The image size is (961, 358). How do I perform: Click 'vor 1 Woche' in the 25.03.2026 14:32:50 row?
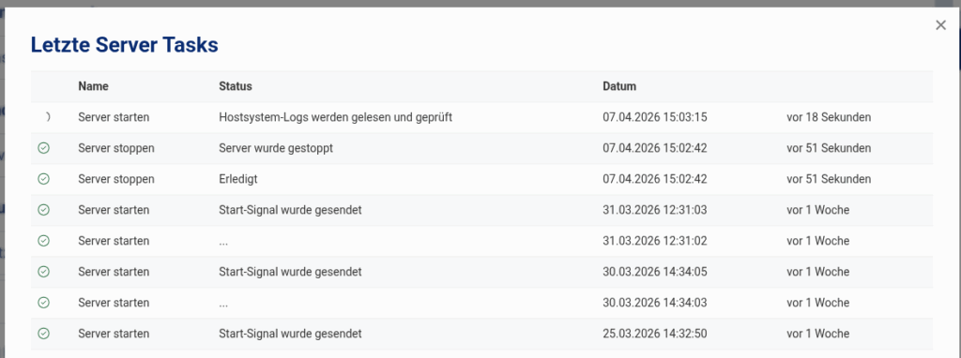click(x=818, y=335)
